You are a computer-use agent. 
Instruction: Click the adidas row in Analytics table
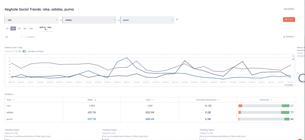(150, 112)
